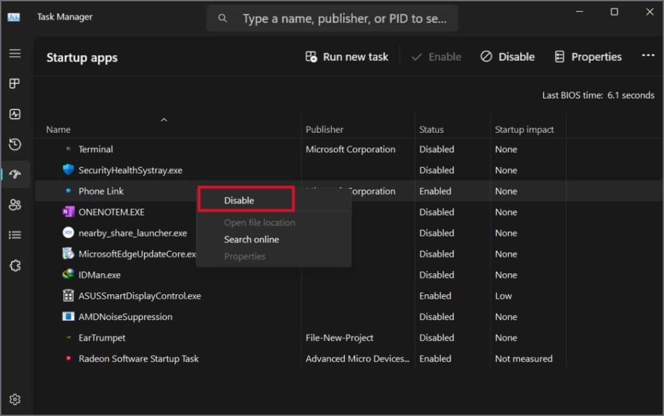Open the hamburger navigation menu

[x=15, y=53]
